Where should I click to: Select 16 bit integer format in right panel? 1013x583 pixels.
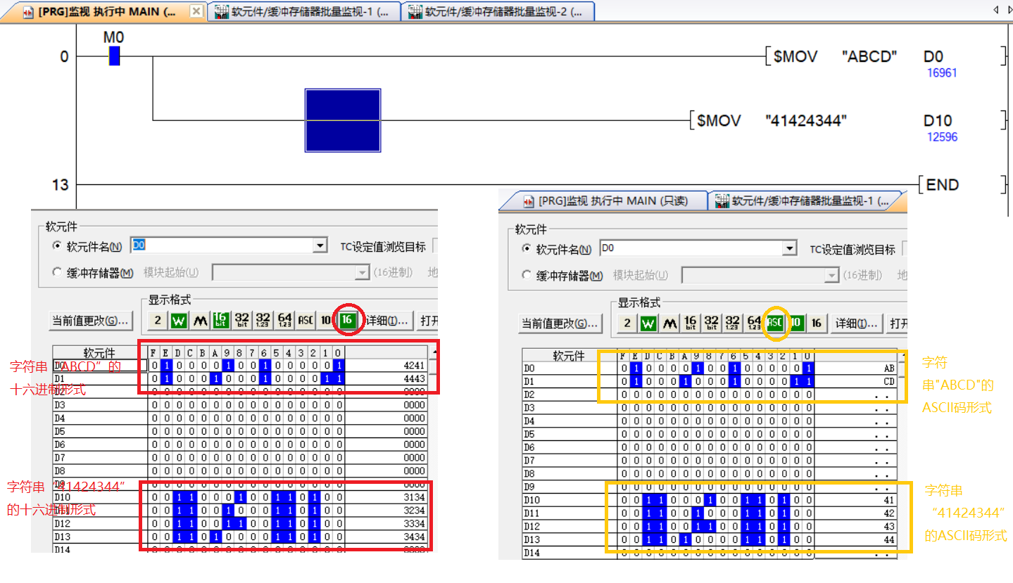(691, 323)
